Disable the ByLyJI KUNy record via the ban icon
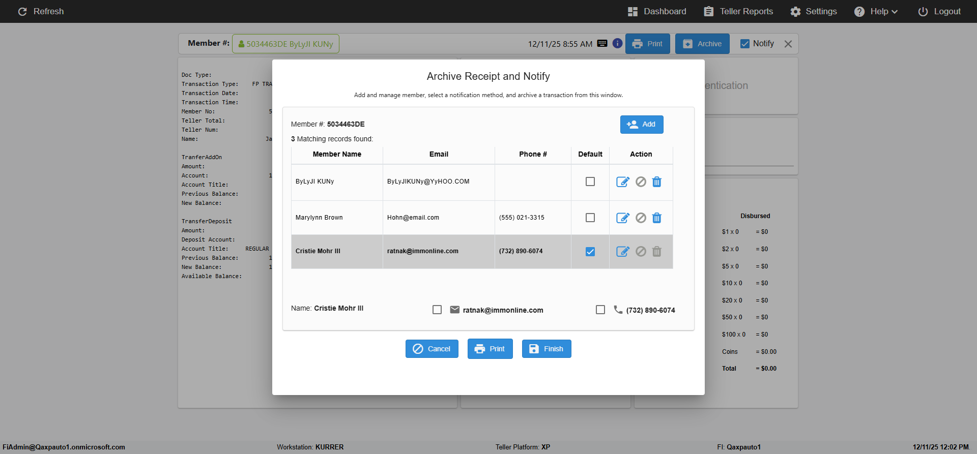 click(641, 182)
